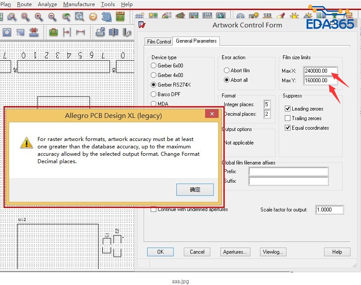Select the General Parameters tab
This screenshot has height=285, width=361.
point(196,41)
